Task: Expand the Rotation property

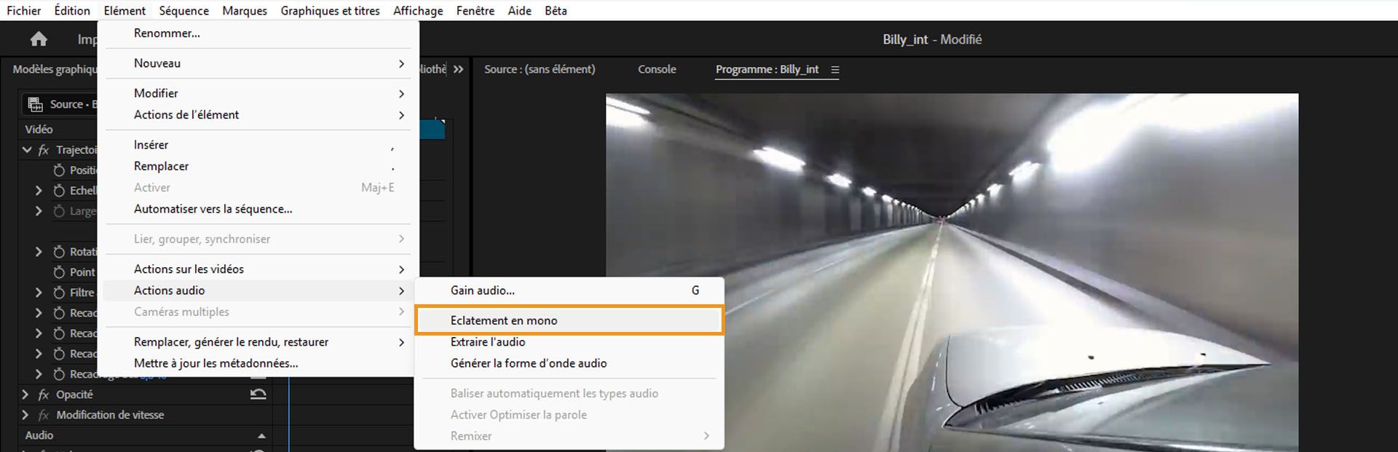Action: (x=39, y=252)
